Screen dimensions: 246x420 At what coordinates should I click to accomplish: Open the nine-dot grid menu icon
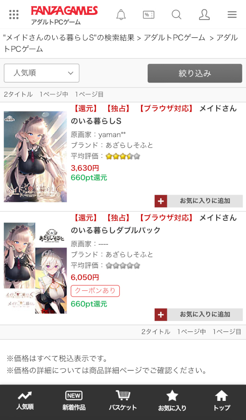[14, 14]
